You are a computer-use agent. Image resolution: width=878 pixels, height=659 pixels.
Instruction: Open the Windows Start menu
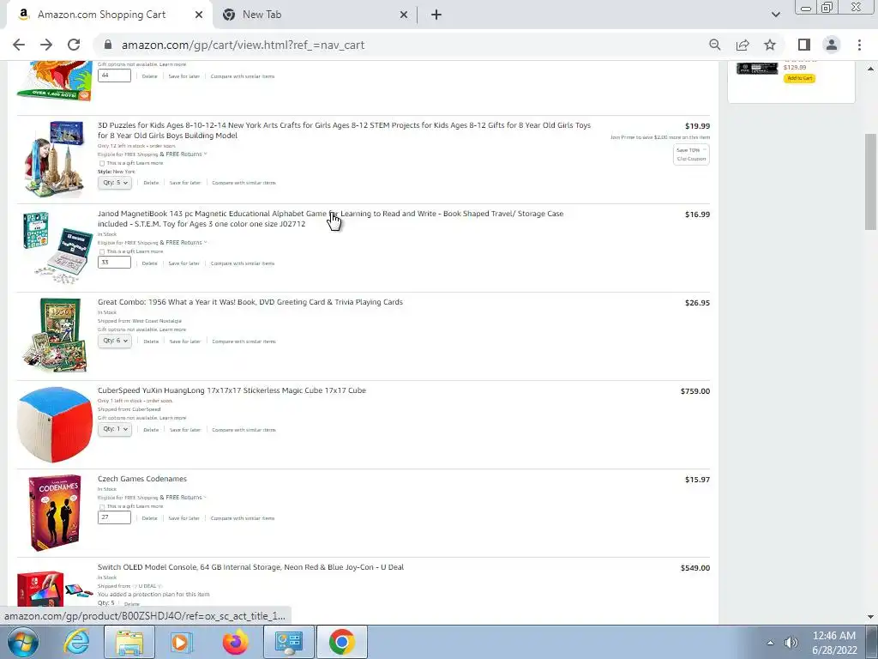point(22,642)
